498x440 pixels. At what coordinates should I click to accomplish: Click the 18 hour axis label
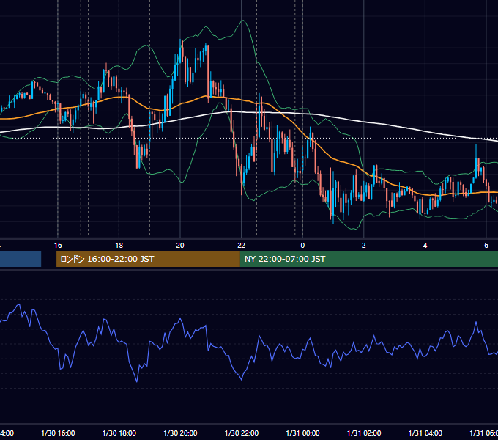[x=119, y=246]
